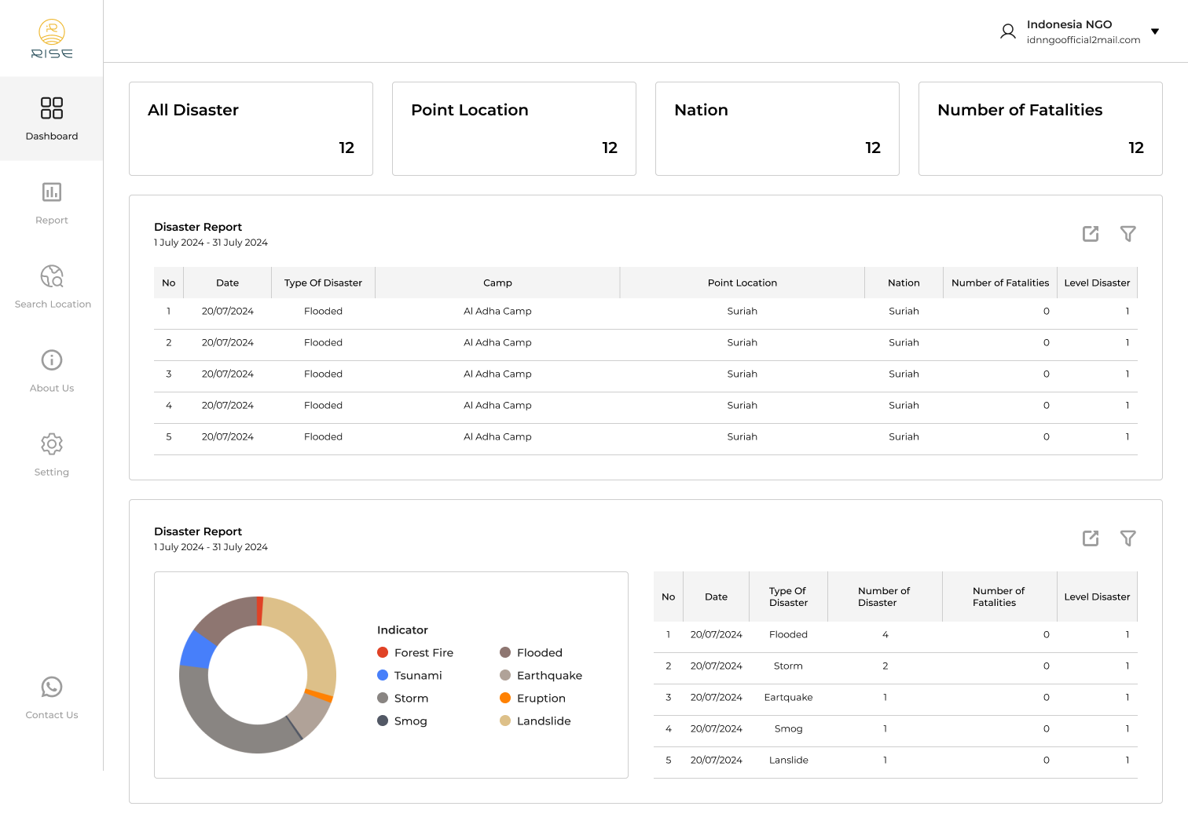Image resolution: width=1188 pixels, height=821 pixels.
Task: Click the Earthquake taupe legend dot
Action: coord(505,675)
